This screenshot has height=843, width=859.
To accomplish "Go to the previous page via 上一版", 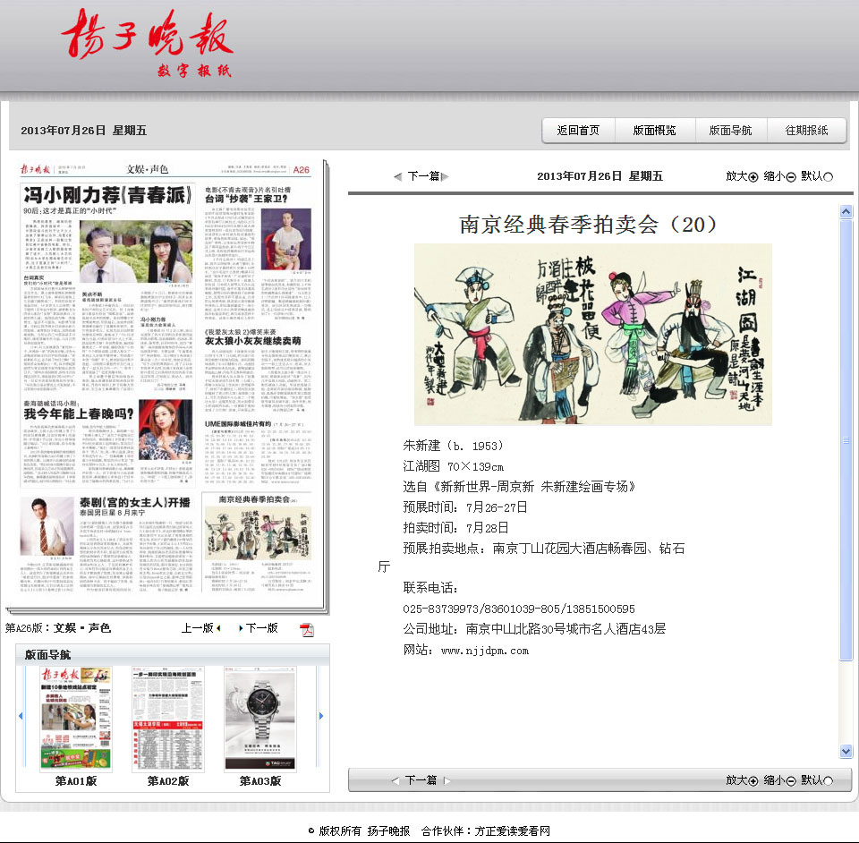I will (x=201, y=628).
